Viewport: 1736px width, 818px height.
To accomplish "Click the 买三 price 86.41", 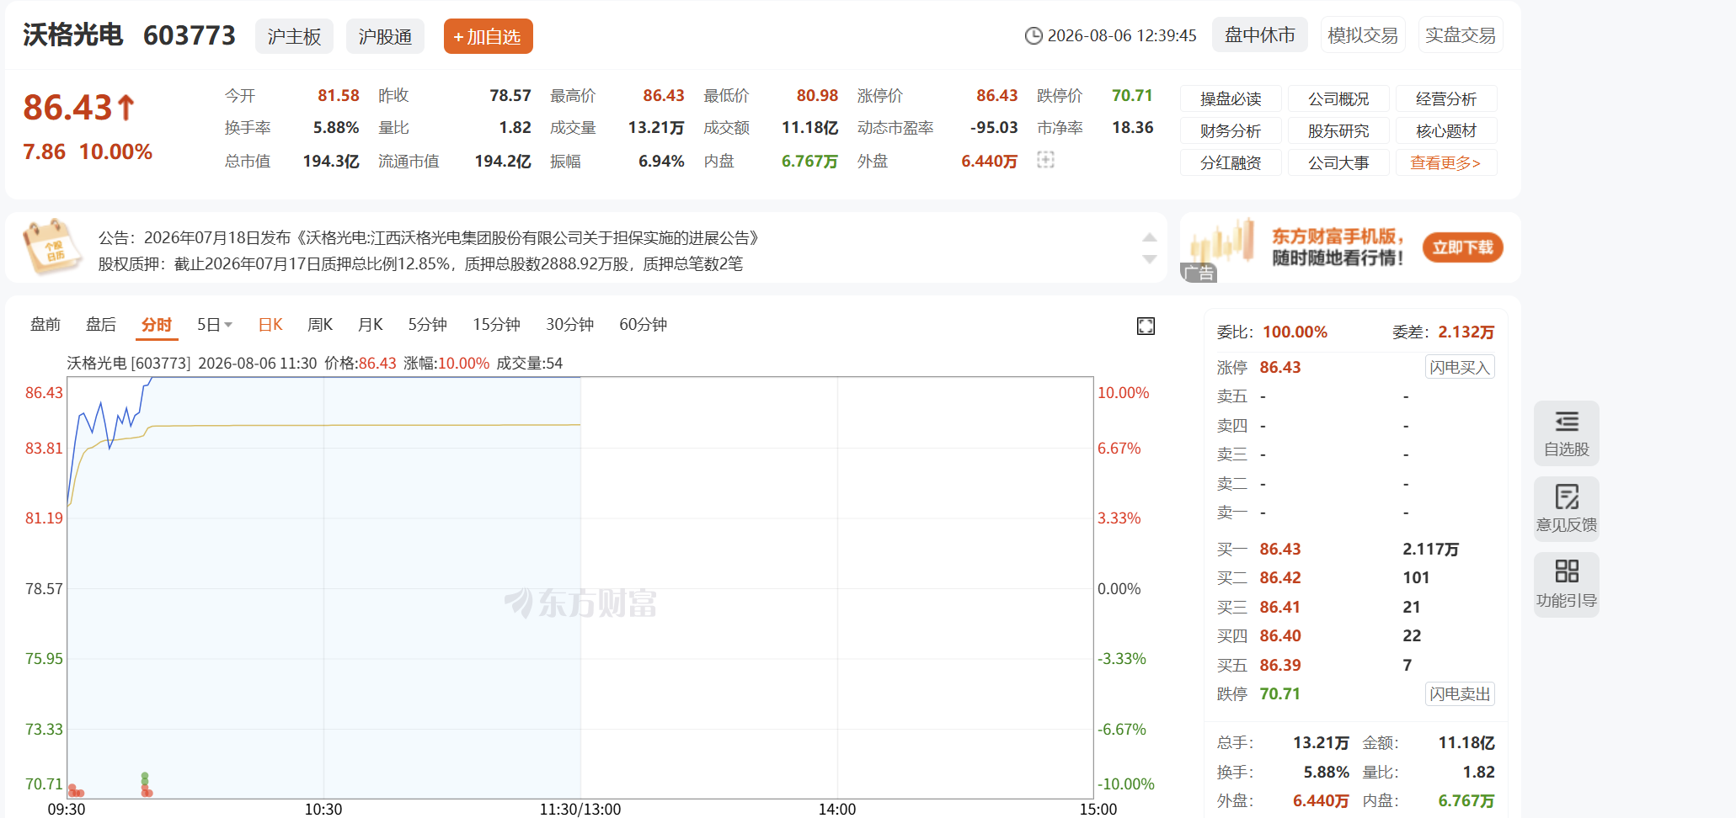I will tap(1279, 607).
